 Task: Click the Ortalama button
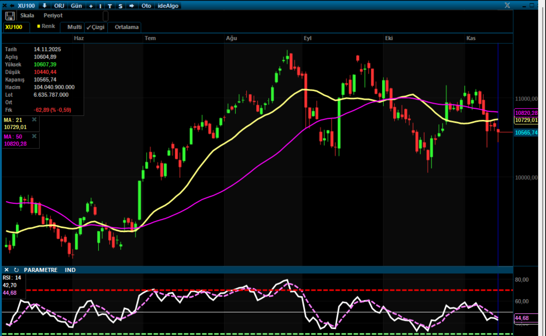click(x=126, y=27)
